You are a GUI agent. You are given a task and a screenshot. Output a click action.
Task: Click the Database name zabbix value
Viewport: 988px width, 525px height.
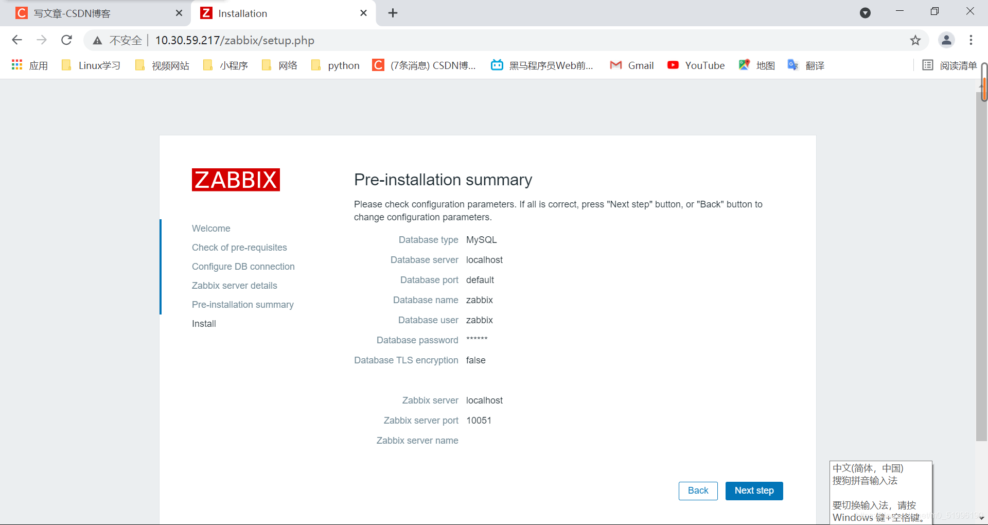pos(480,300)
